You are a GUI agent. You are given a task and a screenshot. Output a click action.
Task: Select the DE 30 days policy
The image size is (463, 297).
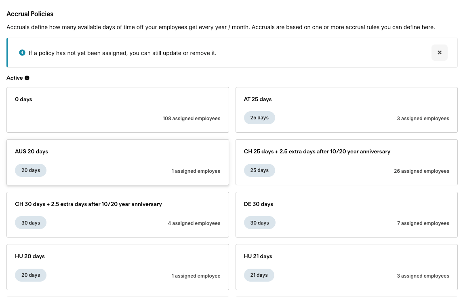click(346, 214)
